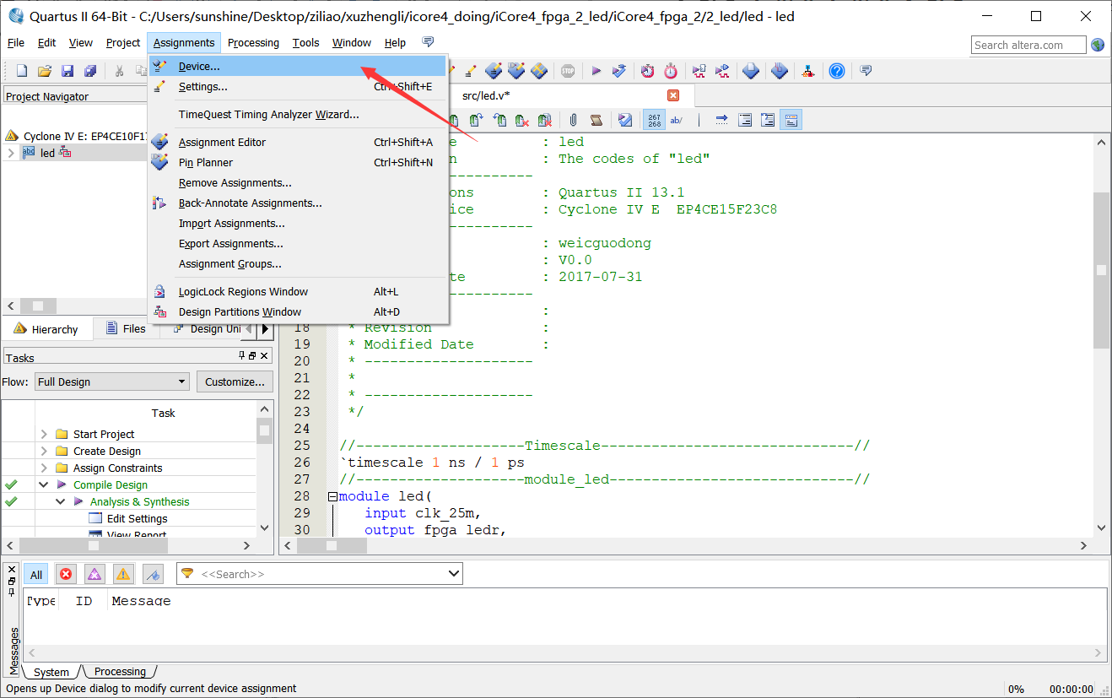
Task: Toggle the All messages filter
Action: [x=36, y=575]
